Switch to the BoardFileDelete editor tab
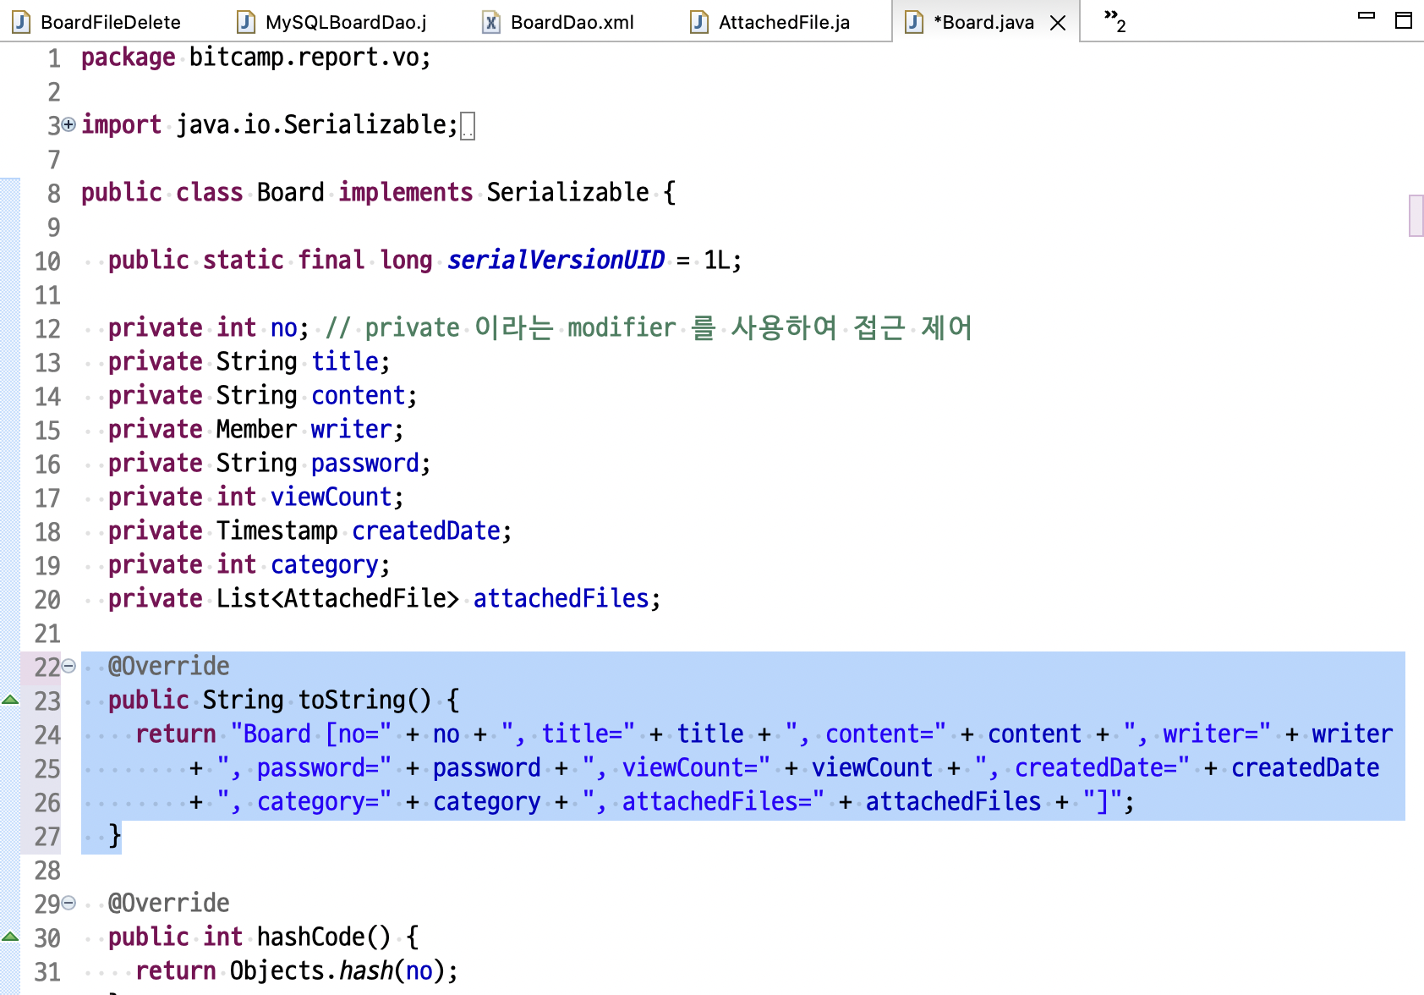 tap(97, 22)
